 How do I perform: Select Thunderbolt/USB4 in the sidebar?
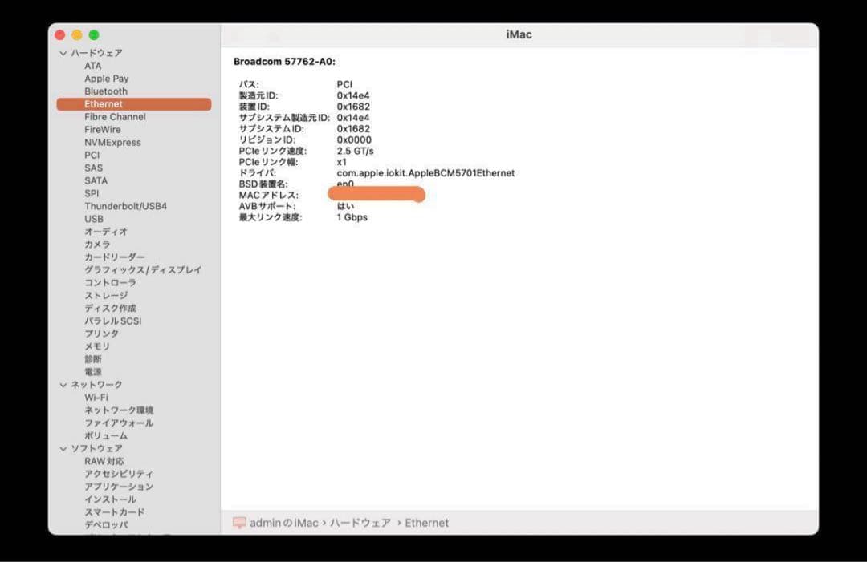click(x=126, y=205)
